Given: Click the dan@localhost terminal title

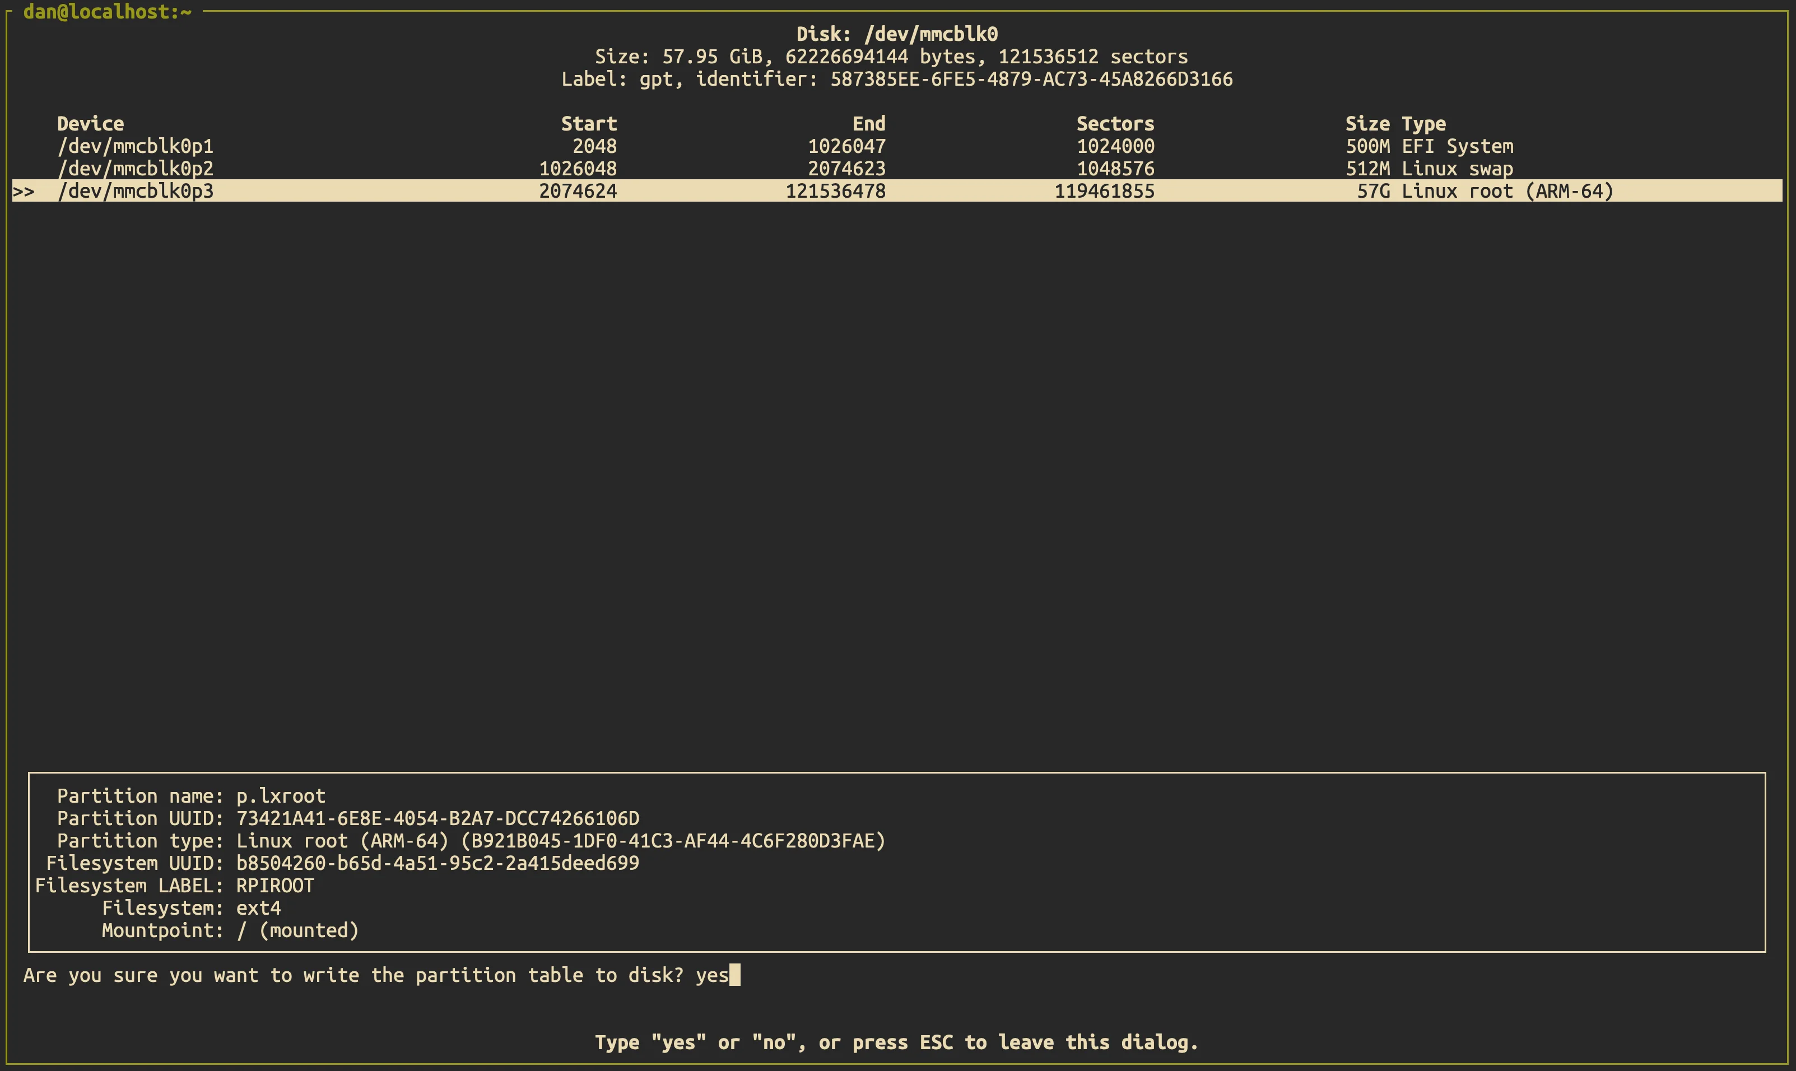Looking at the screenshot, I should click(x=108, y=12).
